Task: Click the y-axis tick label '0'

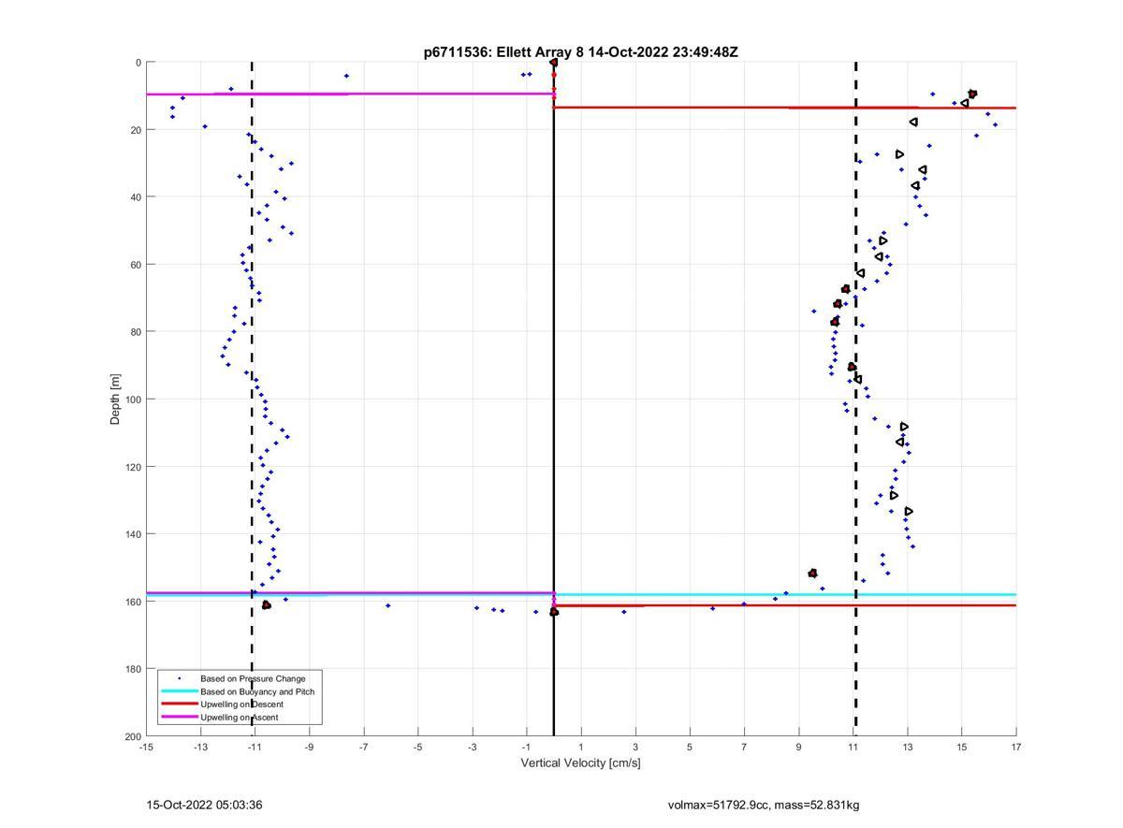Action: coord(139,63)
